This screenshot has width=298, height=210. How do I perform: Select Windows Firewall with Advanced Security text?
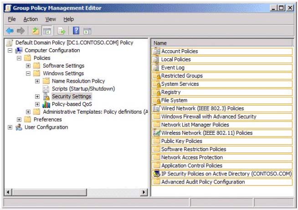[x=209, y=116]
